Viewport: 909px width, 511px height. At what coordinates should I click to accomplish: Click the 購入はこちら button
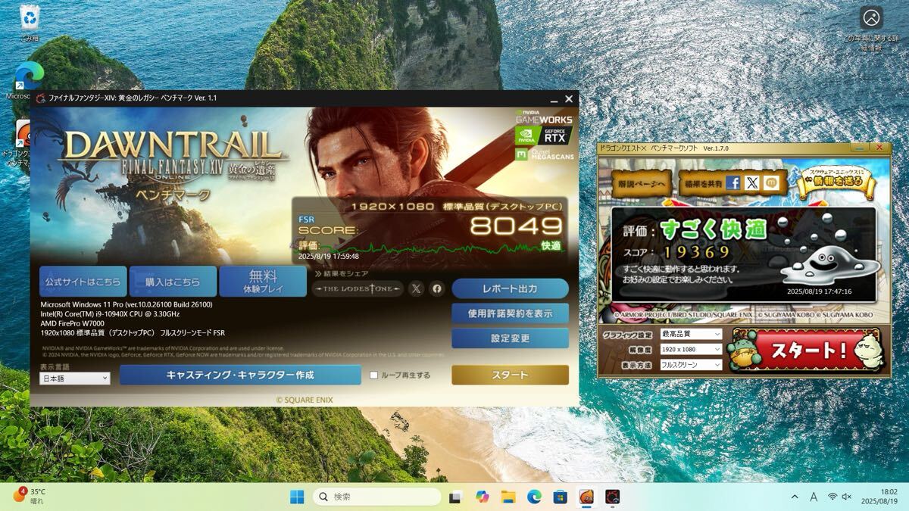(173, 282)
